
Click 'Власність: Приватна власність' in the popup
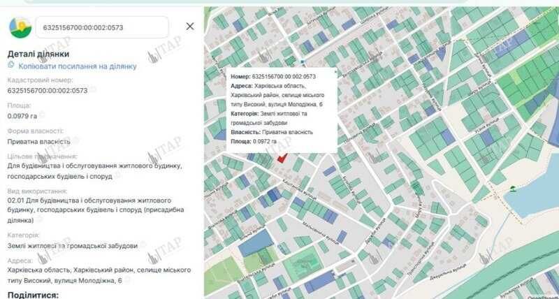click(272, 132)
